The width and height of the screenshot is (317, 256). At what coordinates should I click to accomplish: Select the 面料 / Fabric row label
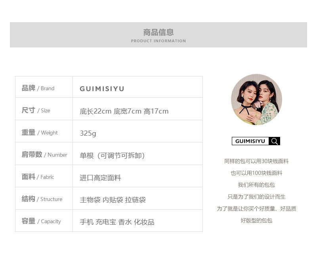click(38, 177)
